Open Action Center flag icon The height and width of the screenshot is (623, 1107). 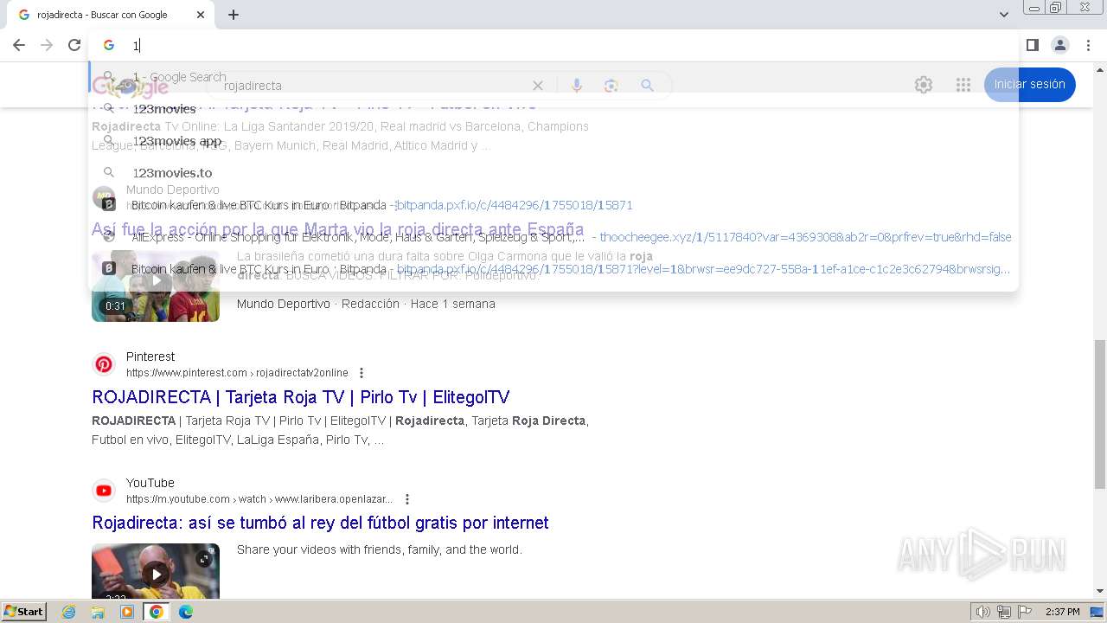[1025, 612]
